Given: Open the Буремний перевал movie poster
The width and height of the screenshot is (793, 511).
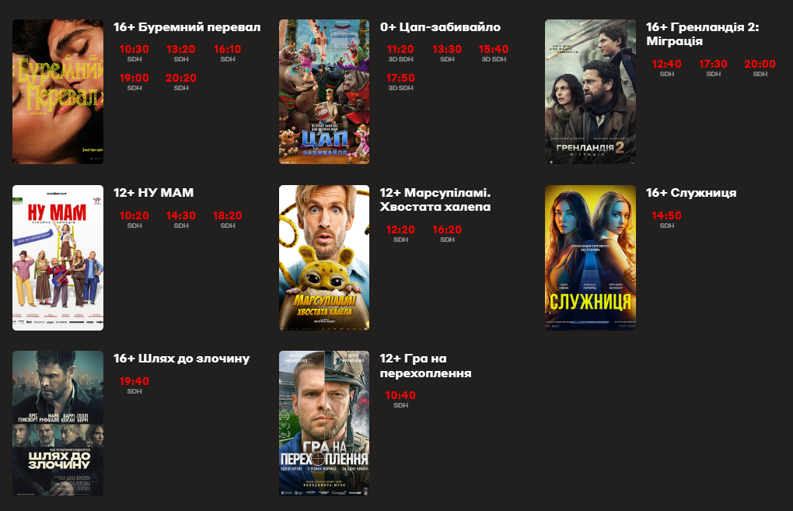Looking at the screenshot, I should (58, 92).
